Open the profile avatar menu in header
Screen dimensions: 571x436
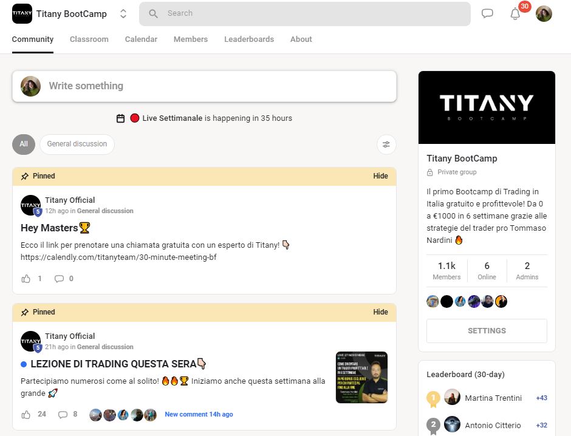[544, 14]
